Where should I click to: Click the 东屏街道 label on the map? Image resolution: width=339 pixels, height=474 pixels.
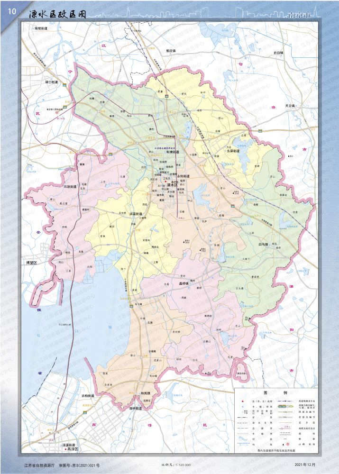tap(236, 152)
